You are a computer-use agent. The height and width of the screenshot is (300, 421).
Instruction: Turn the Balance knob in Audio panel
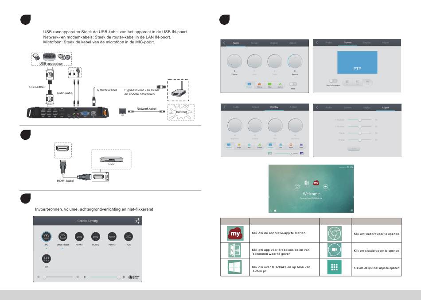coord(295,61)
